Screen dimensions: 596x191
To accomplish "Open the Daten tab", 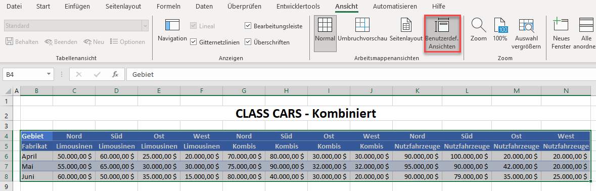I will [x=204, y=7].
